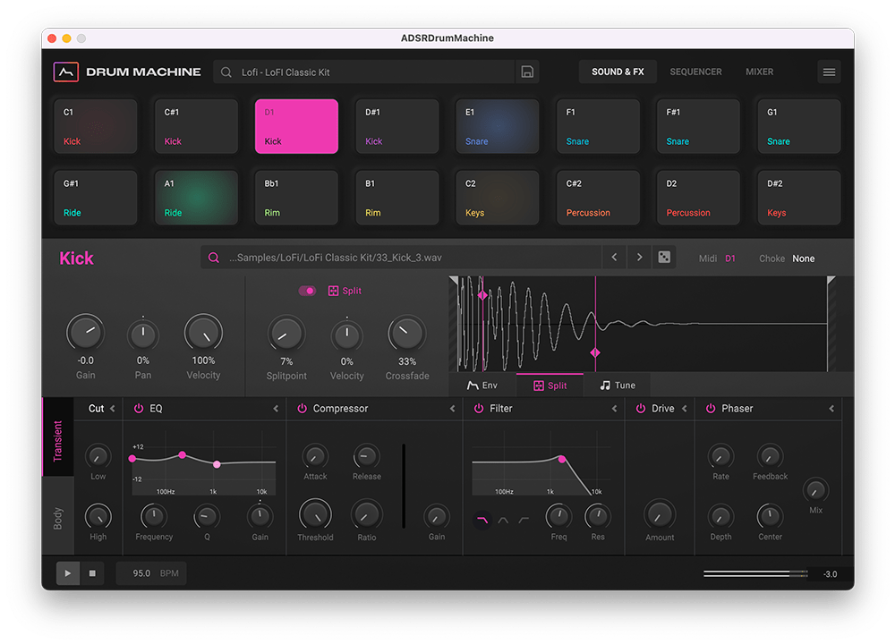The height and width of the screenshot is (644, 895).
Task: Click the Filter section left chevron
Action: click(614, 408)
